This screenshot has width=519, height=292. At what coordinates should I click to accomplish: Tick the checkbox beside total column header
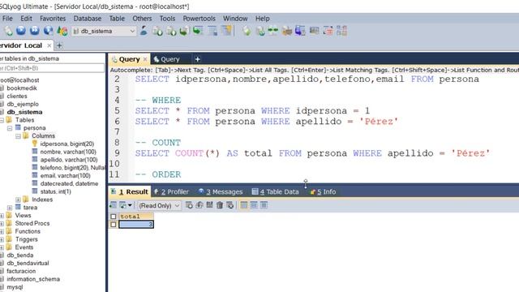(114, 217)
